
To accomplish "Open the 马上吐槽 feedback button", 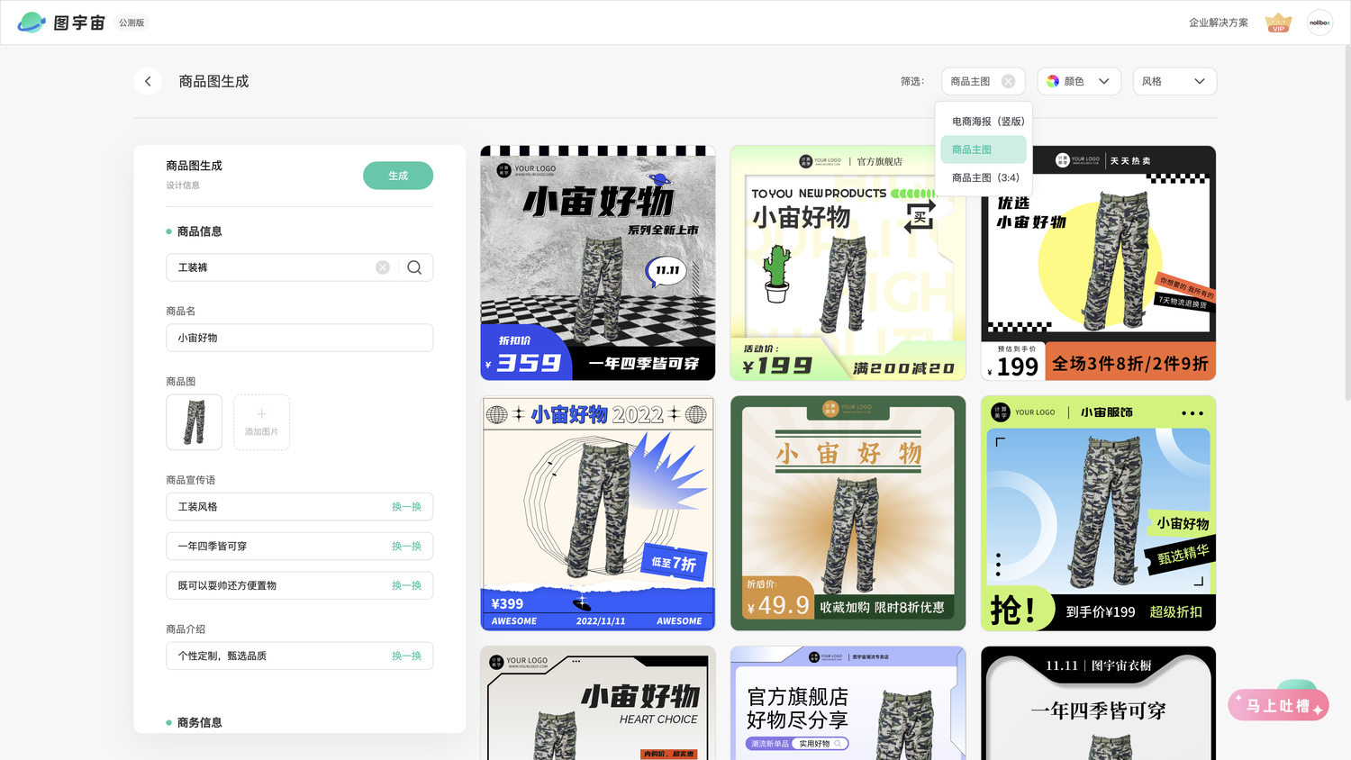I will click(x=1278, y=705).
